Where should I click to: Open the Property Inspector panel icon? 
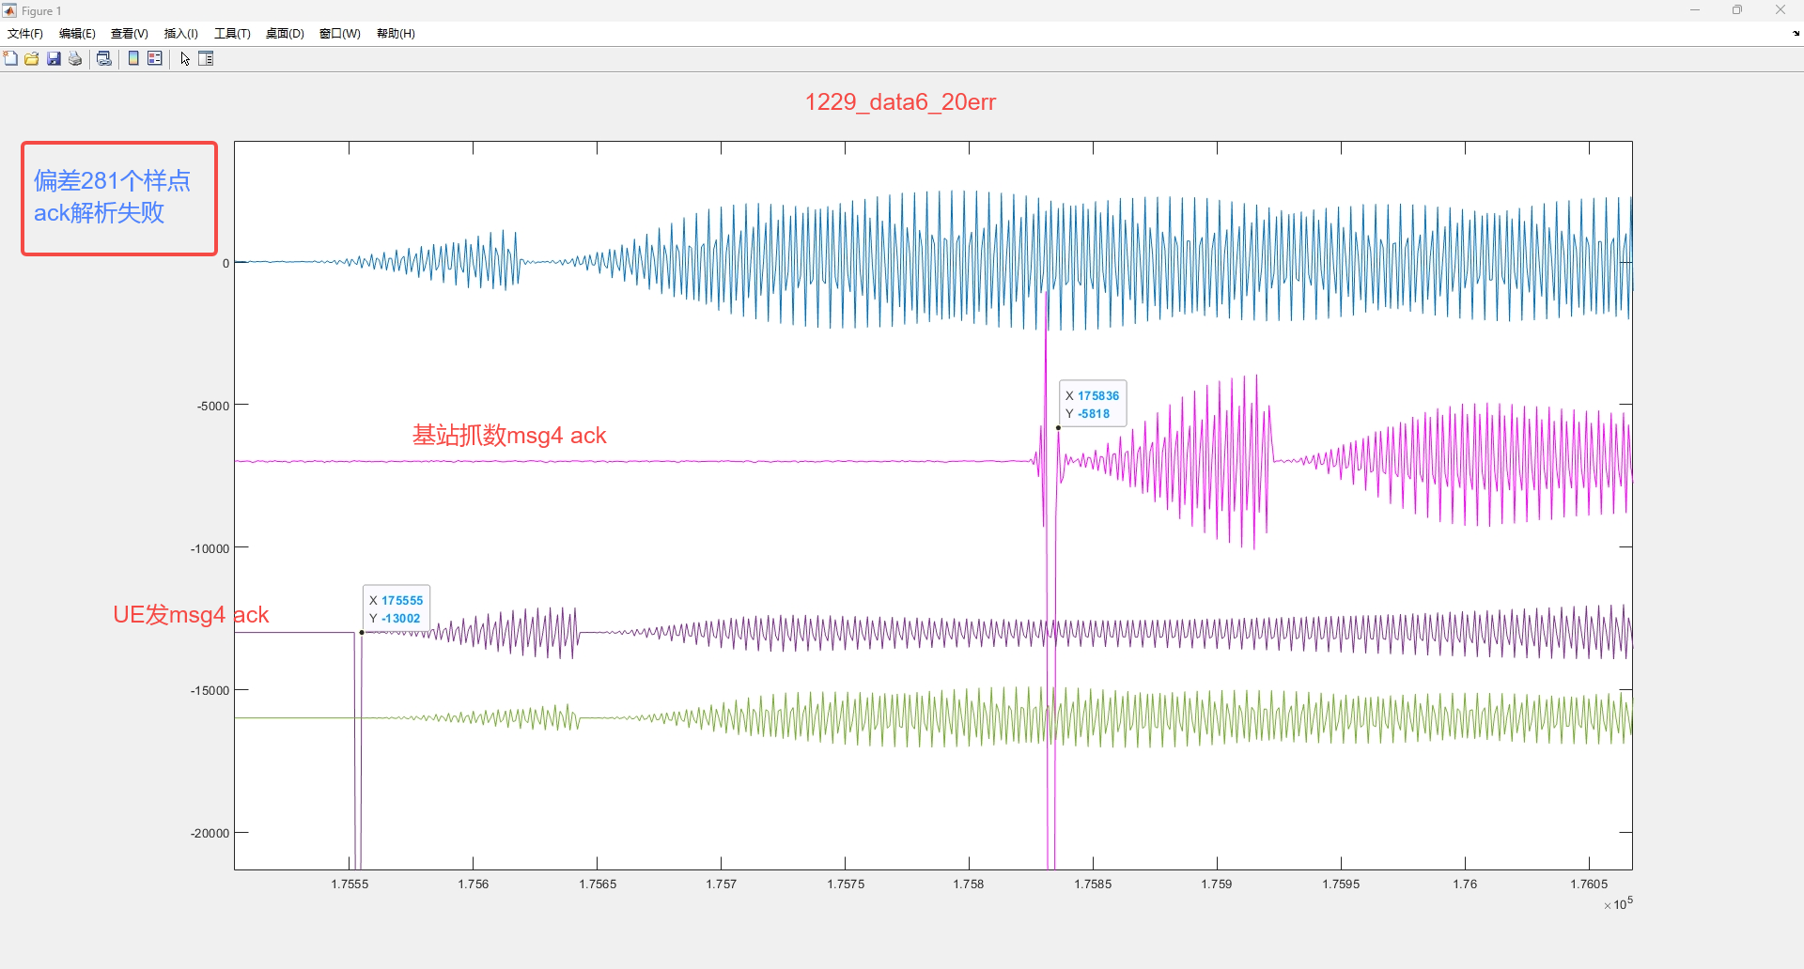coord(207,59)
